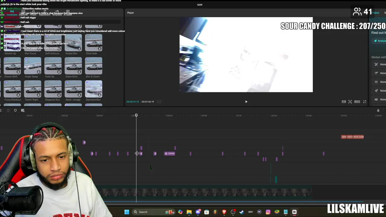The image size is (386, 217).
Task: Open Microsoft Store from the taskbar
Action: 207,212
